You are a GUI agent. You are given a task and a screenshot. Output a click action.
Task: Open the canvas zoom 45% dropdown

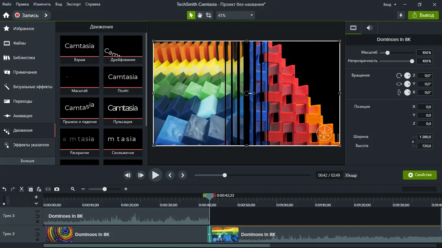click(x=235, y=15)
